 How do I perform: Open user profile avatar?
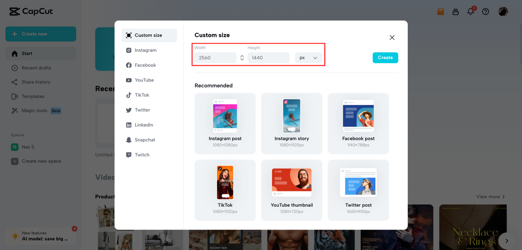pyautogui.click(x=503, y=11)
